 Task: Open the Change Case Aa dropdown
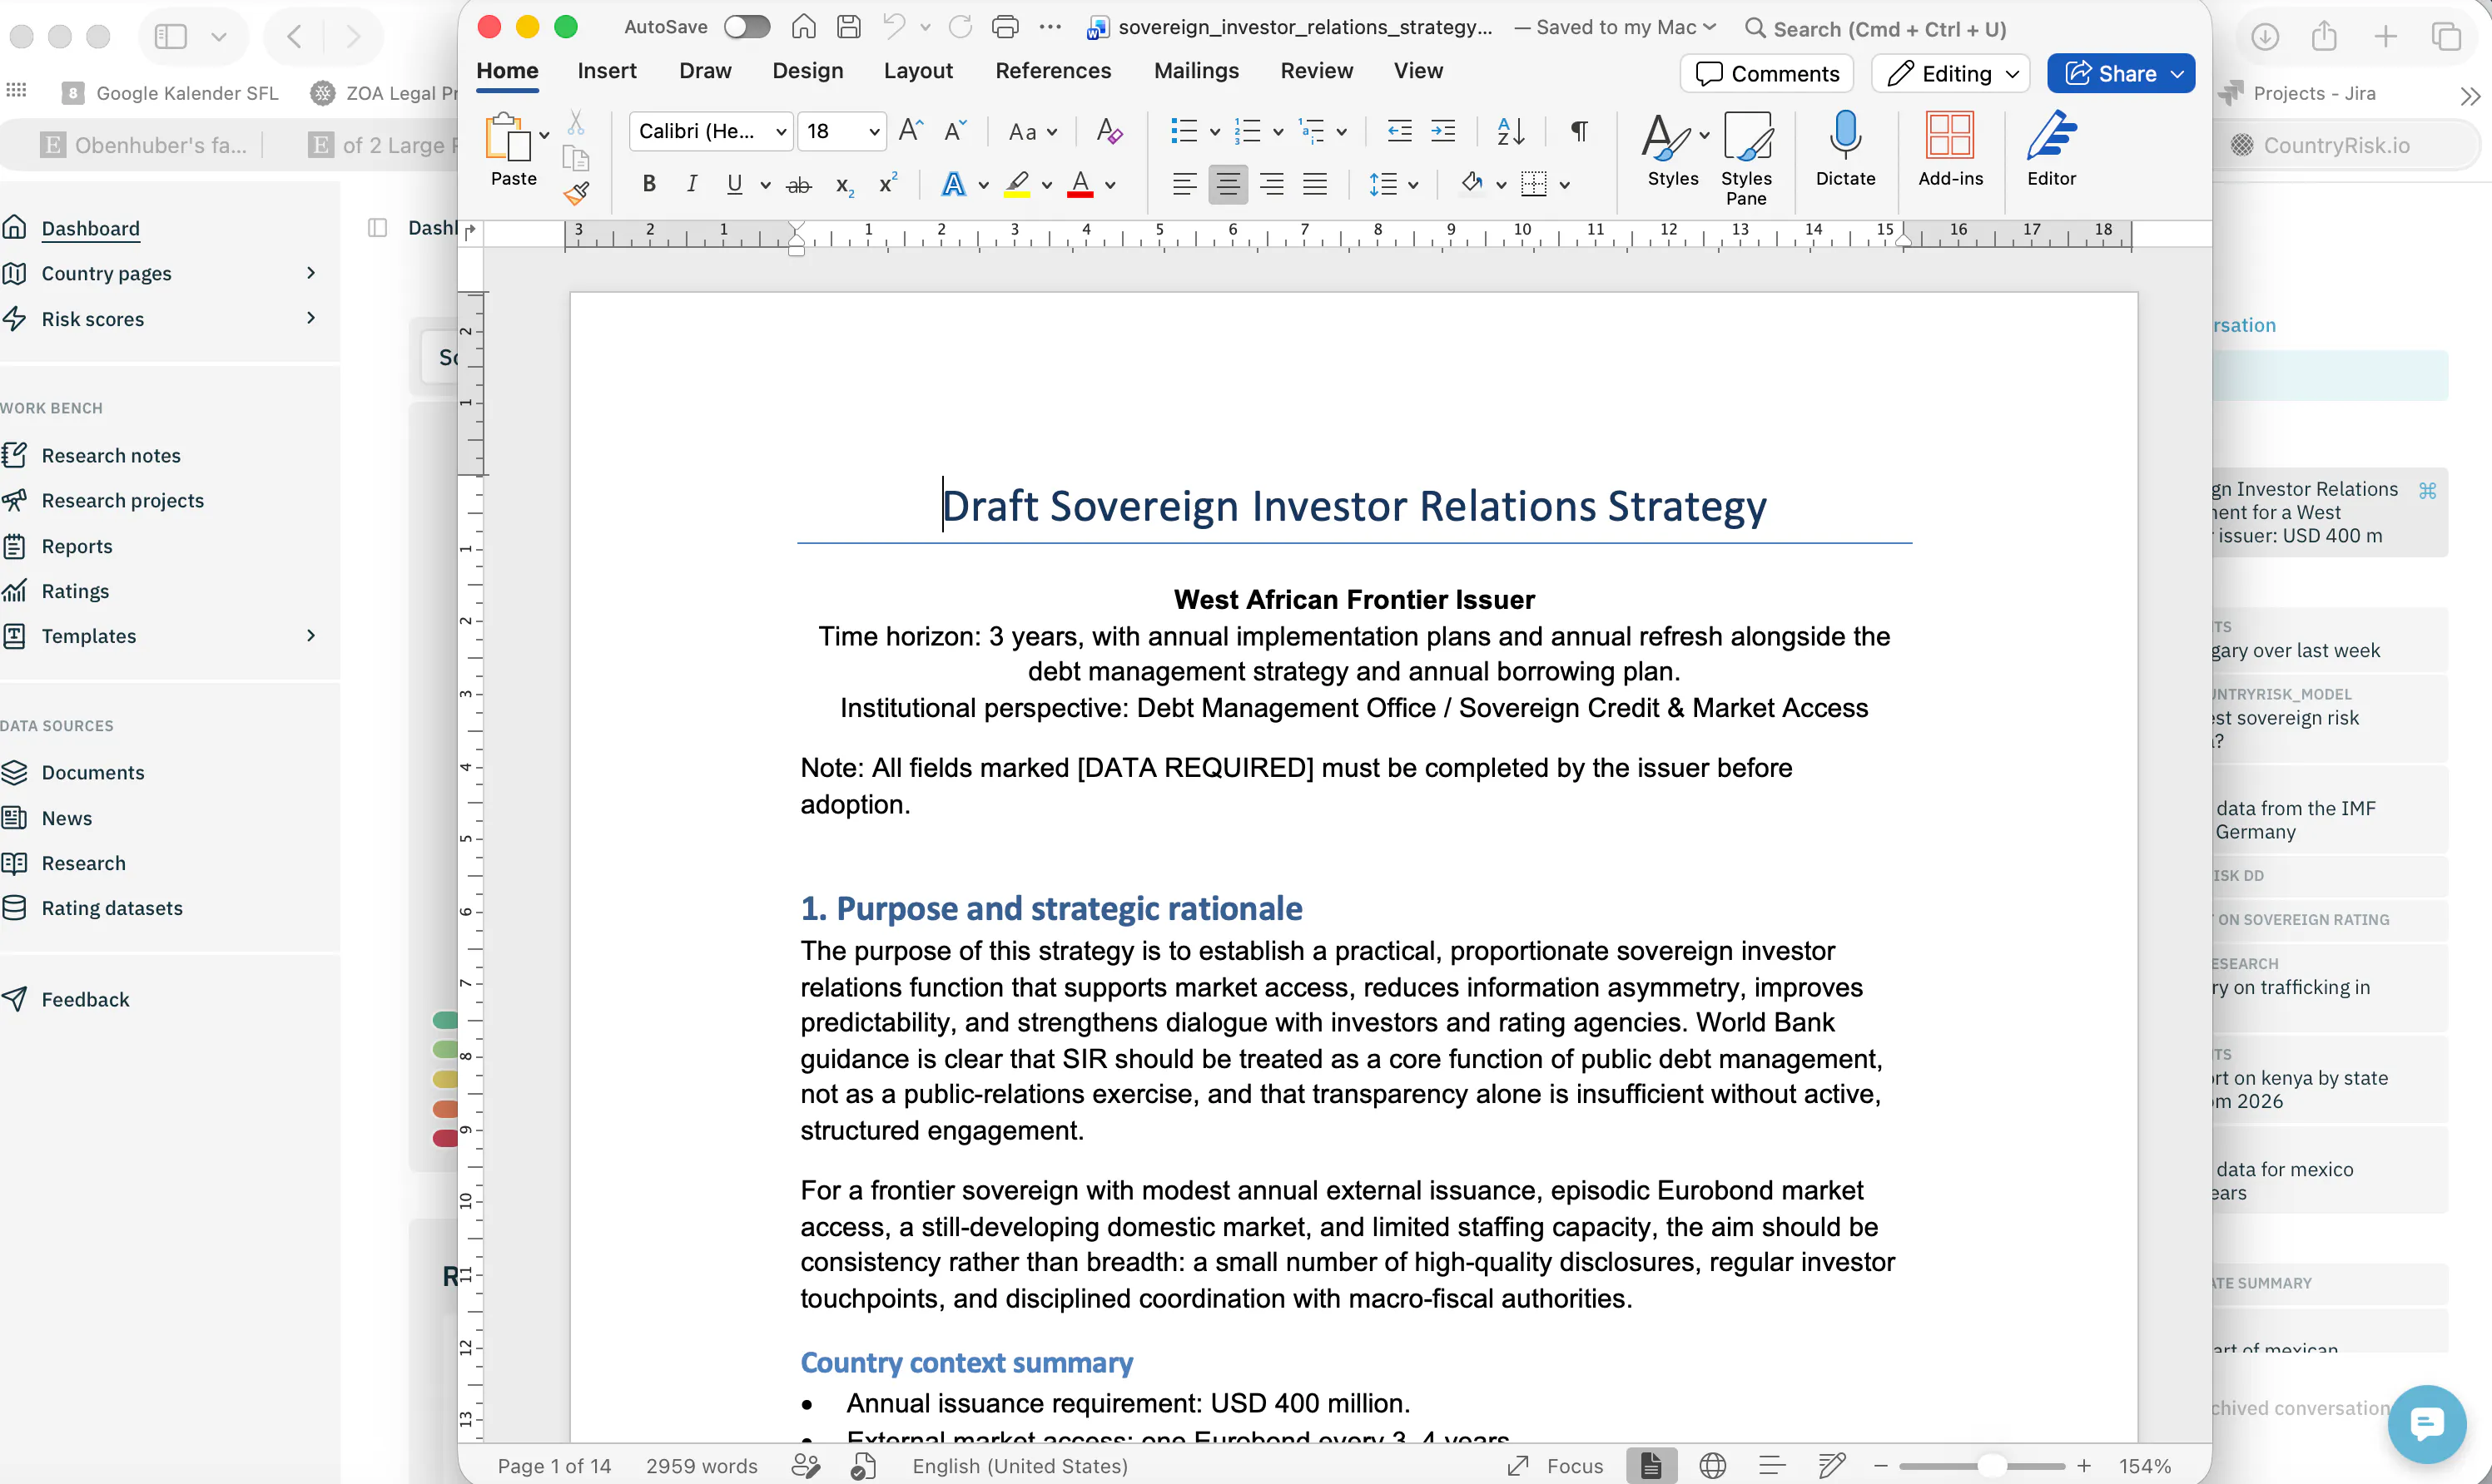[x=1032, y=131]
